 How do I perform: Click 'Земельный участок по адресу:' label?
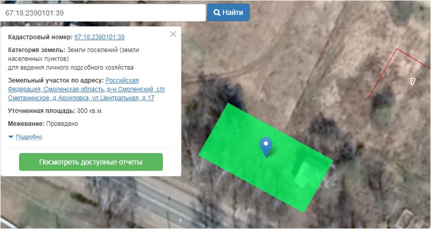[x=56, y=80]
